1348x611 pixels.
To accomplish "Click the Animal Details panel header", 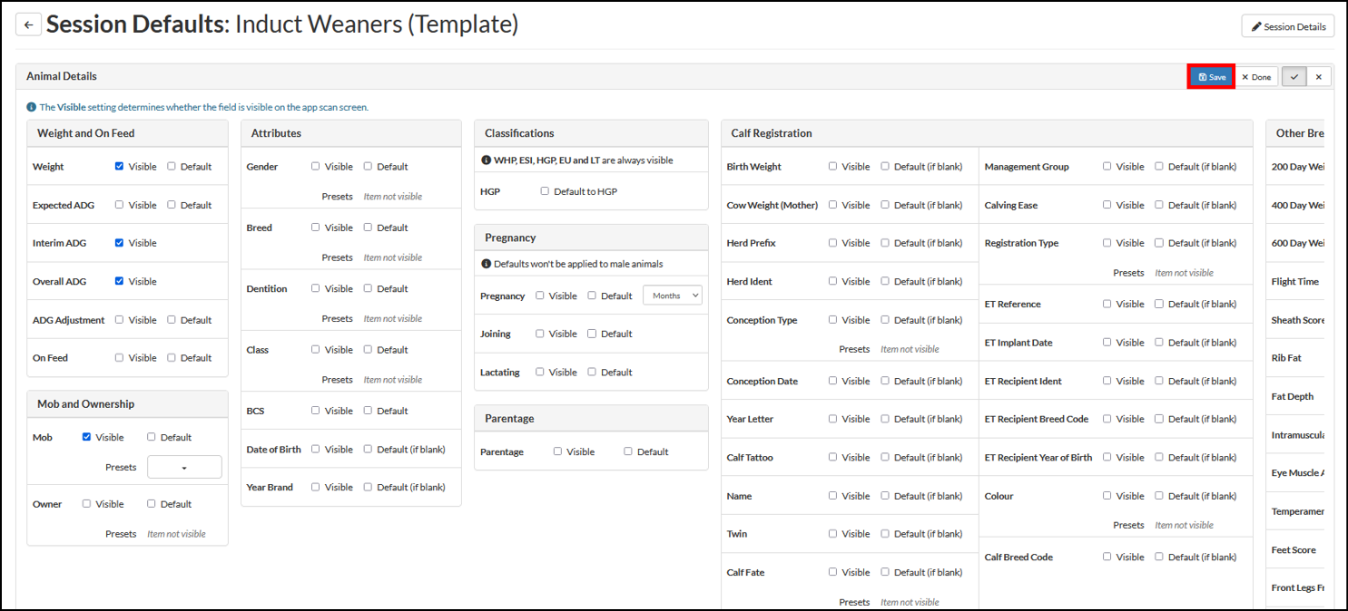I will coord(61,76).
